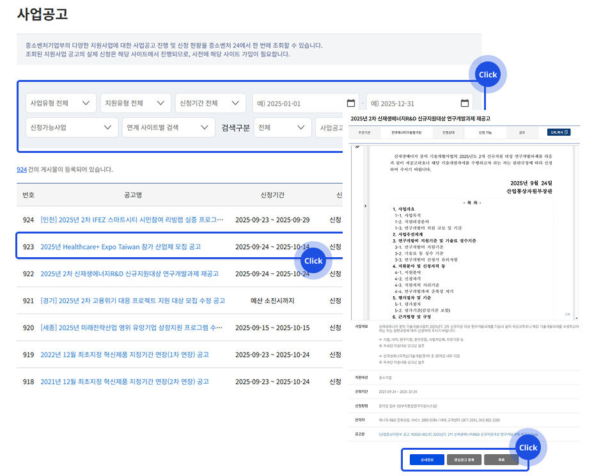Open the start date calendar picker icon
The image size is (594, 476).
pos(350,104)
